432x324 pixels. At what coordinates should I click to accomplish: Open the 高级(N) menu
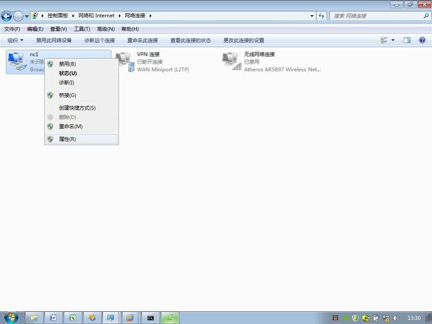106,29
